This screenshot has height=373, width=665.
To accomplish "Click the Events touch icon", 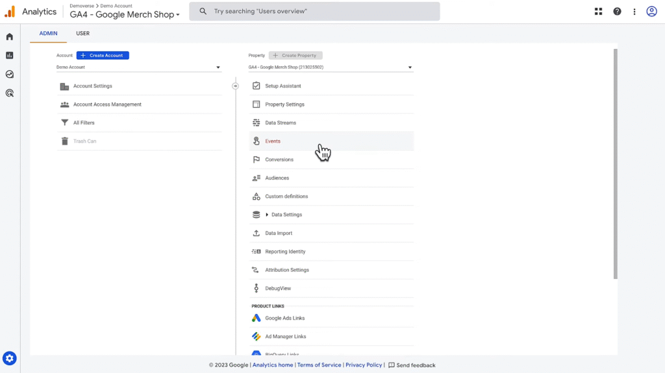I will pos(256,141).
